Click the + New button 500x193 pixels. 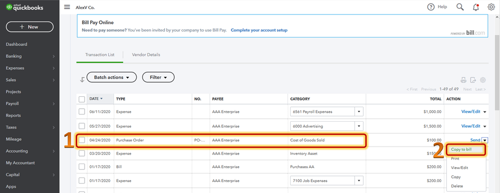click(30, 27)
